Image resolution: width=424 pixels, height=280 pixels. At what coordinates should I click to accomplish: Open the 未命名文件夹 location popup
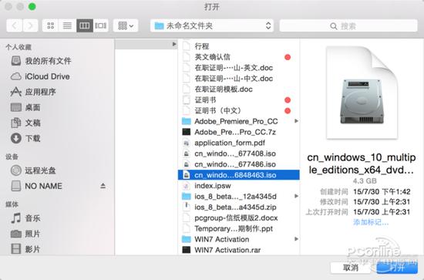212,25
